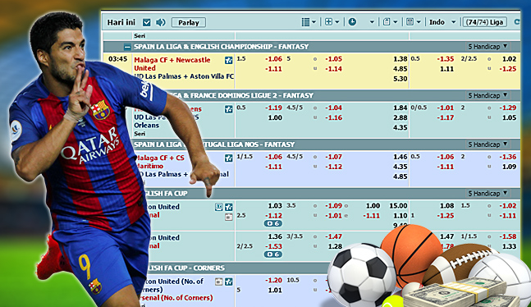Open the printer icon dropdown in toolbar

pyautogui.click(x=413, y=22)
